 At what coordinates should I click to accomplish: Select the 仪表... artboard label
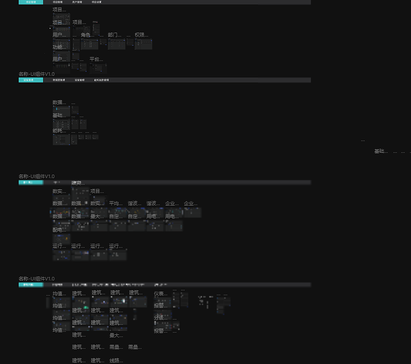(160, 293)
